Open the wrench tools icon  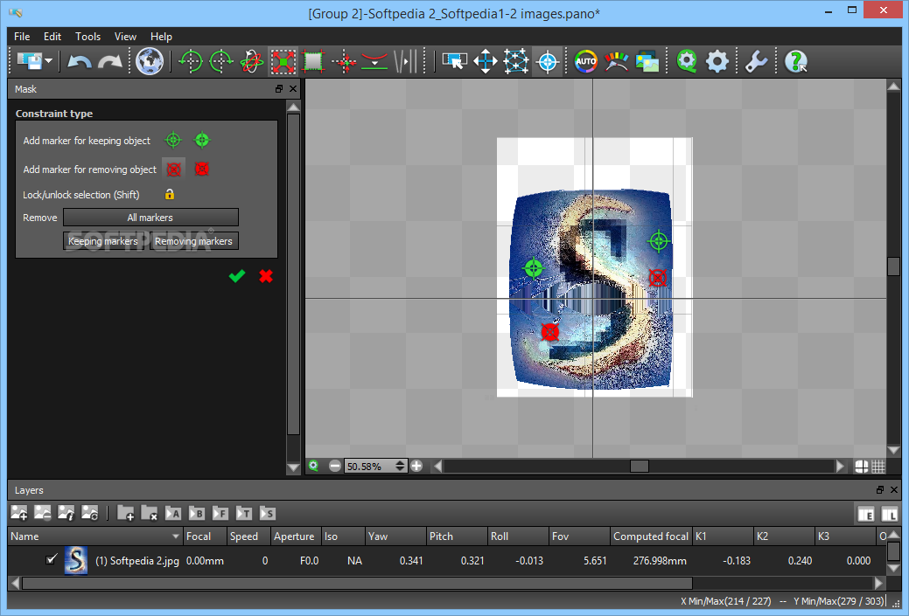point(756,61)
